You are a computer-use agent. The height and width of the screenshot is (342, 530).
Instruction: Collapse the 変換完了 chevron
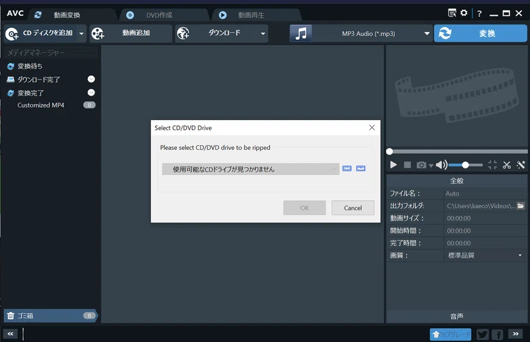click(91, 92)
